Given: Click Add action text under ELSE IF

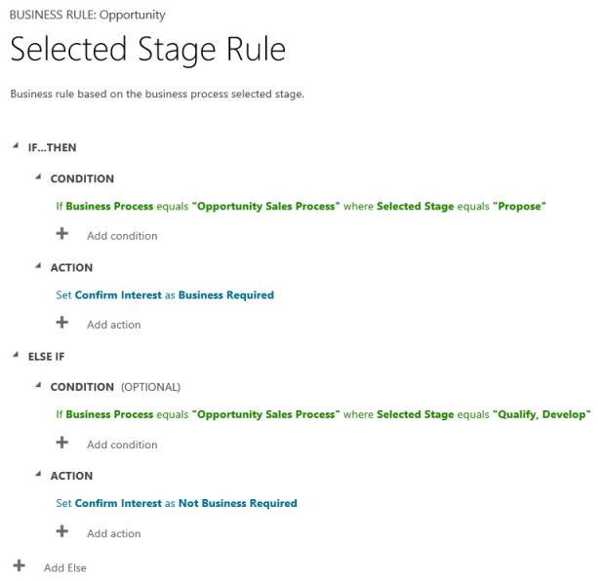Looking at the screenshot, I should pyautogui.click(x=114, y=534).
